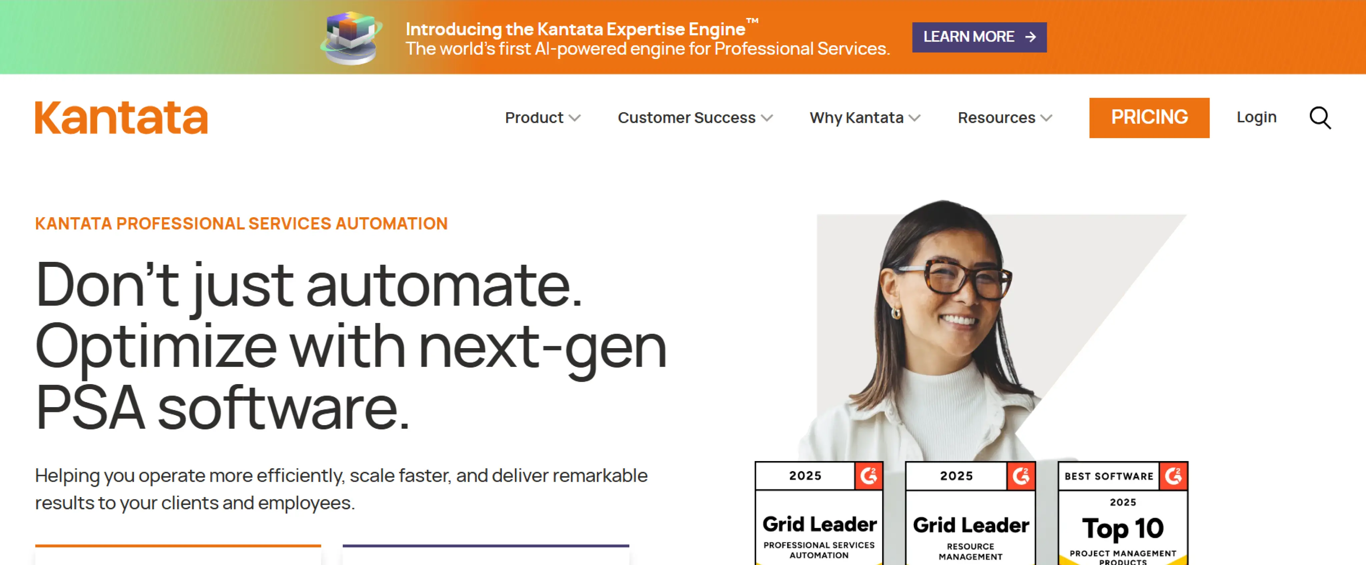Viewport: 1366px width, 565px height.
Task: Expand the Why Kantata dropdown chevron
Action: 914,118
